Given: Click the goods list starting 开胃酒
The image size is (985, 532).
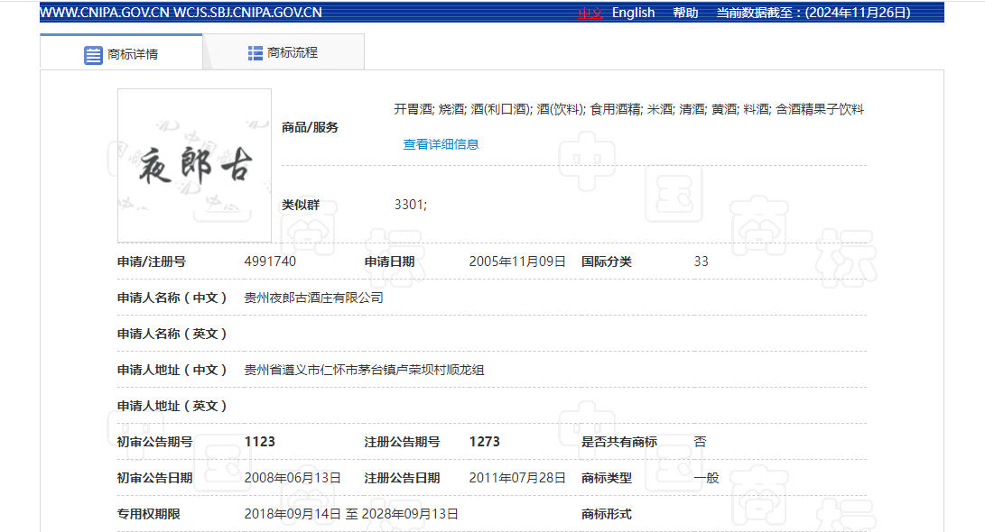Looking at the screenshot, I should click(x=628, y=109).
